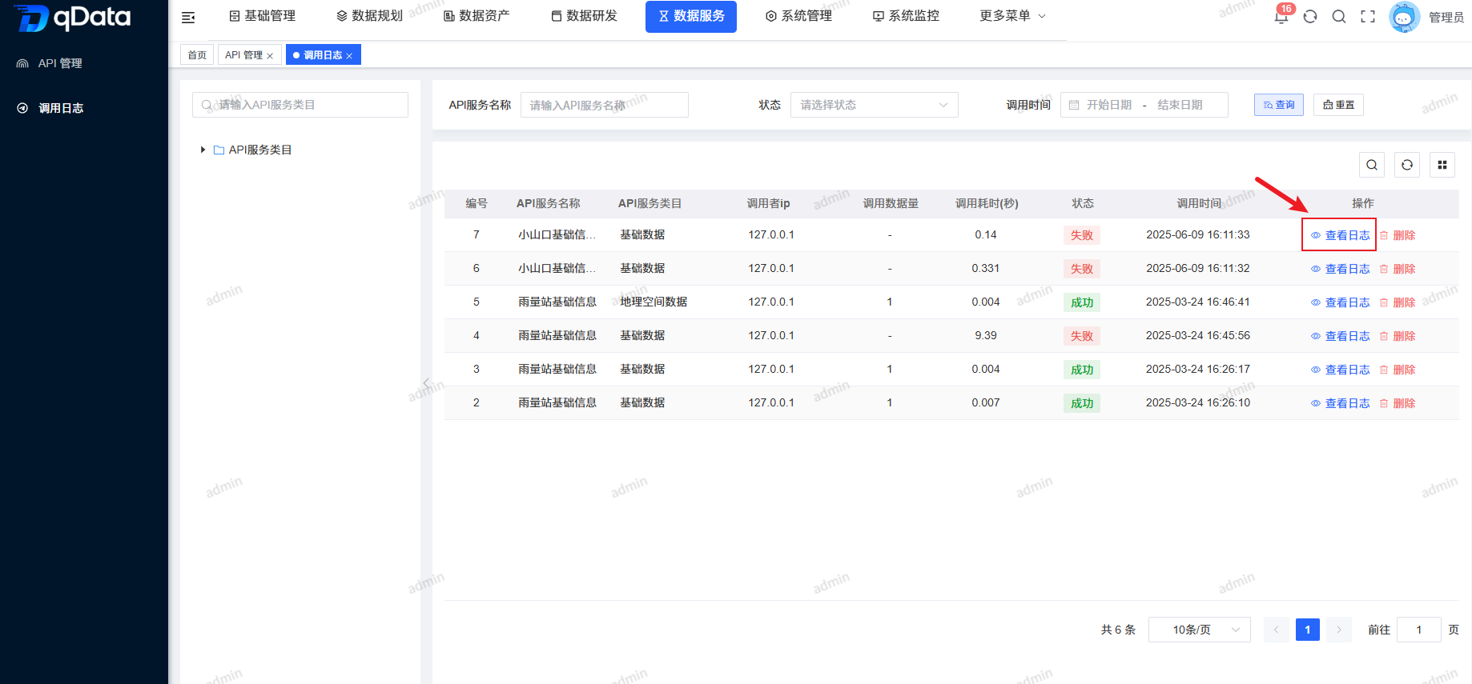Screen dimensions: 1472x684
Task: Toggle the table search panel magnifier icon
Action: [x=1372, y=165]
